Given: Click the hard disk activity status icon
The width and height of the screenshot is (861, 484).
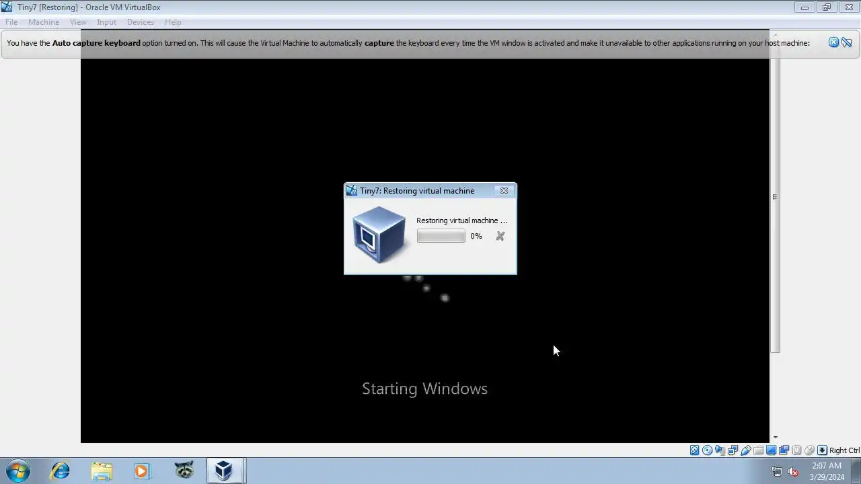Looking at the screenshot, I should tap(695, 450).
